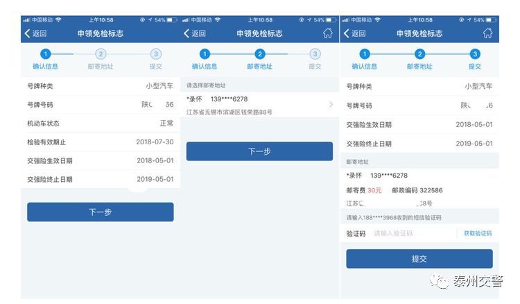This screenshot has width=520, height=304.
Task: Expand address row chevron next to 139****6278
Action: click(331, 105)
